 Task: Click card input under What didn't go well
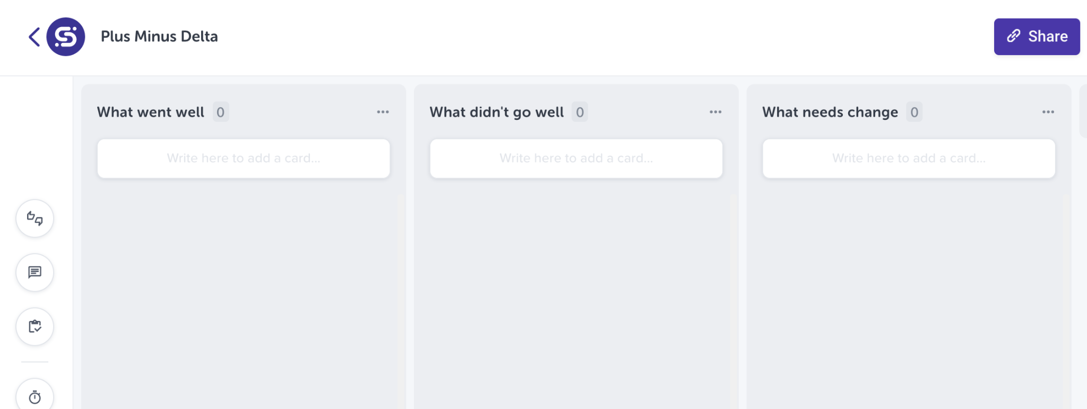pyautogui.click(x=576, y=158)
